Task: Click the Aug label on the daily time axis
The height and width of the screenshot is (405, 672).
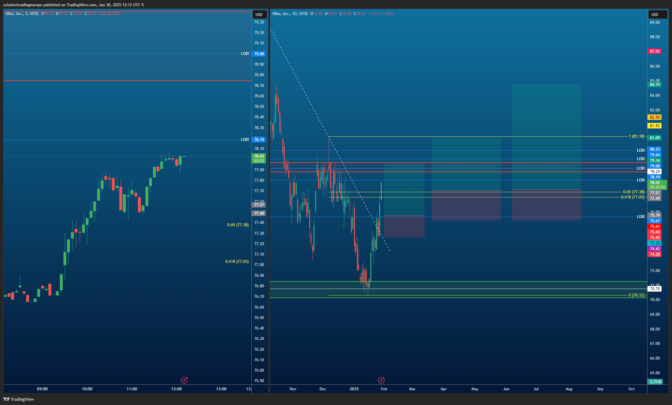Action: (x=569, y=389)
